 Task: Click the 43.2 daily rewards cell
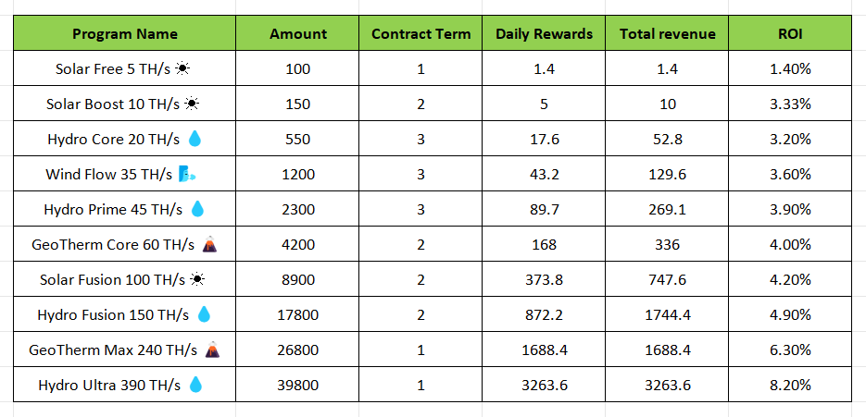(545, 174)
